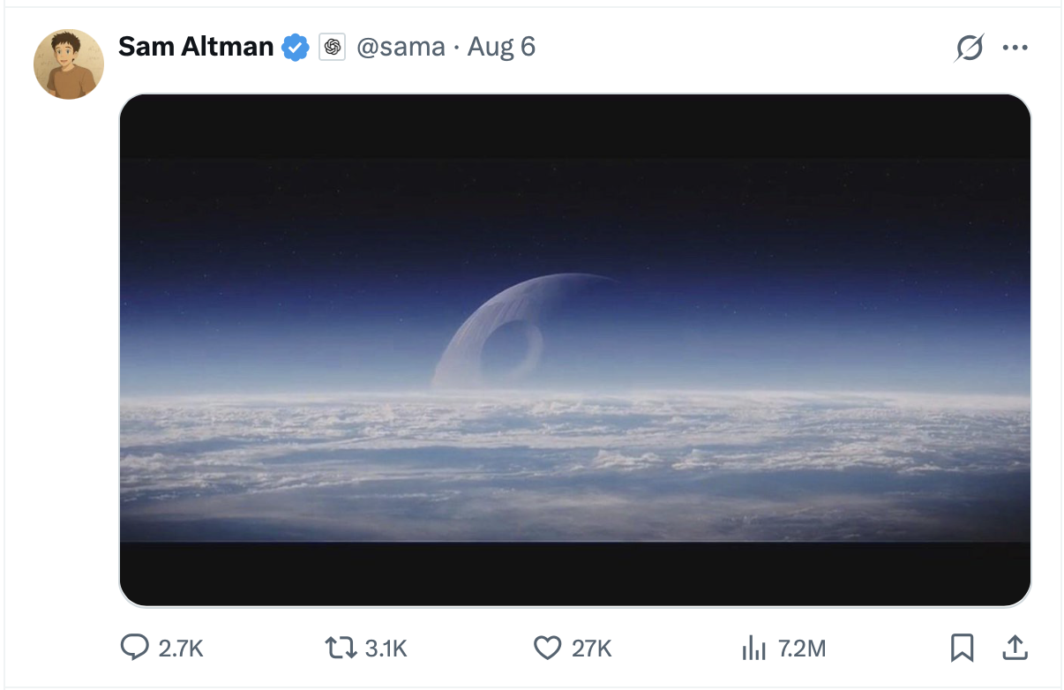Click the 7.2M views count

[x=802, y=649]
